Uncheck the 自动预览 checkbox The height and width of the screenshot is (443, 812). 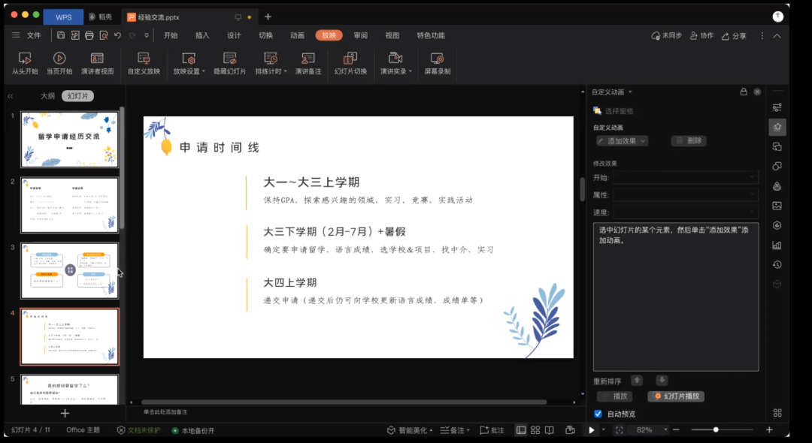[598, 414]
